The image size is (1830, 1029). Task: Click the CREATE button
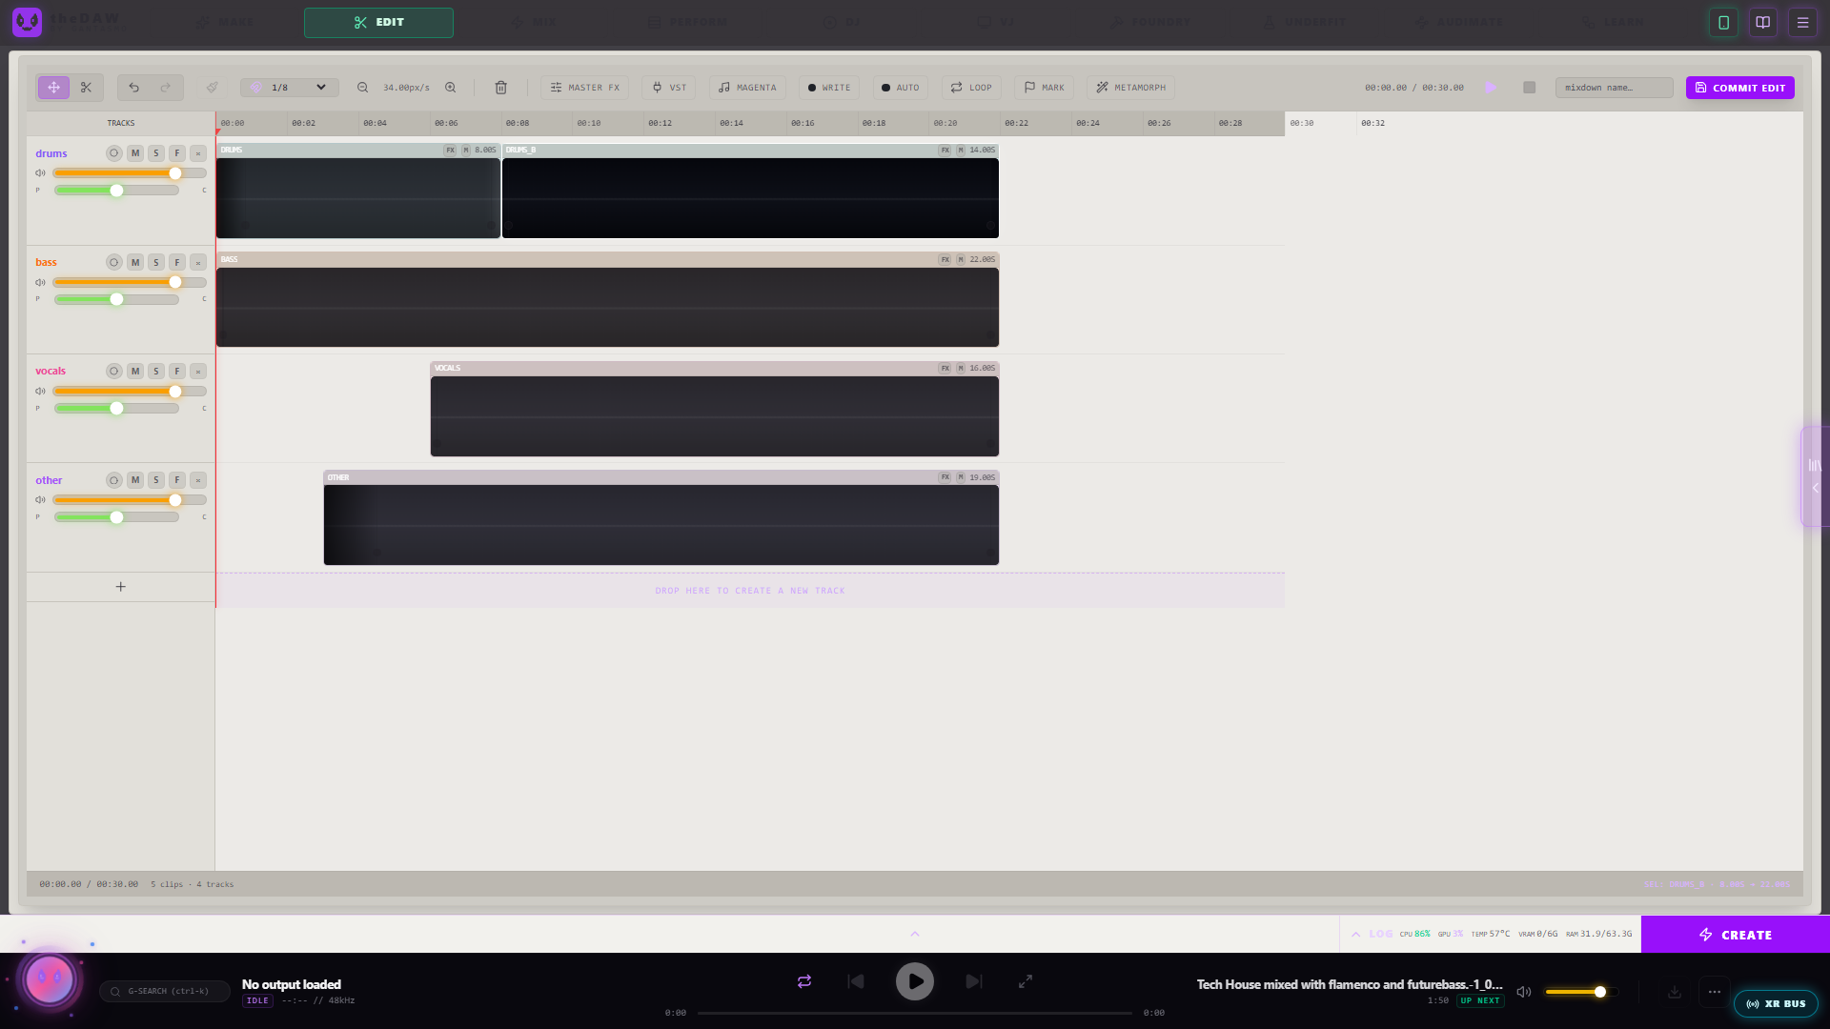[1736, 935]
